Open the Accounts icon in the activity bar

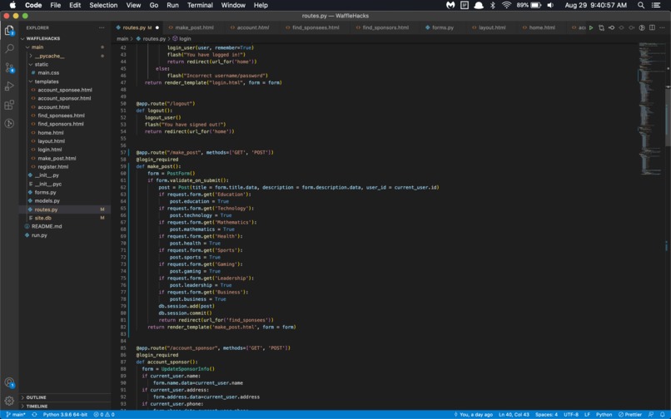pyautogui.click(x=9, y=382)
